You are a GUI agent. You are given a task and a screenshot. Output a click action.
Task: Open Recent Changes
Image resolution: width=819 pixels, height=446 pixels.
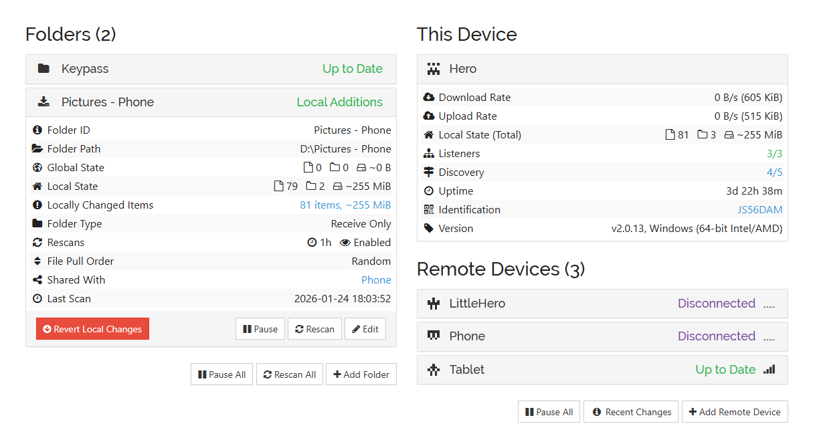[631, 412]
